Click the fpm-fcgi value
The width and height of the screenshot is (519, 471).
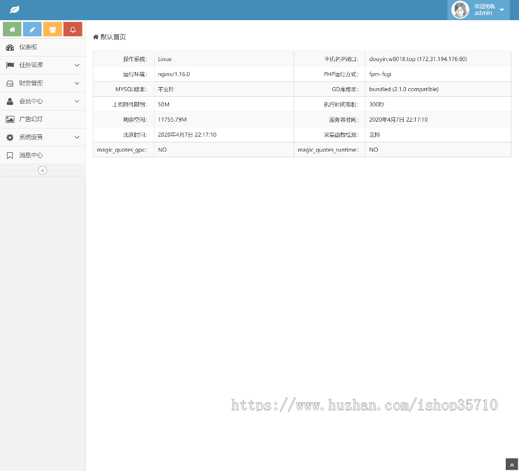click(380, 74)
